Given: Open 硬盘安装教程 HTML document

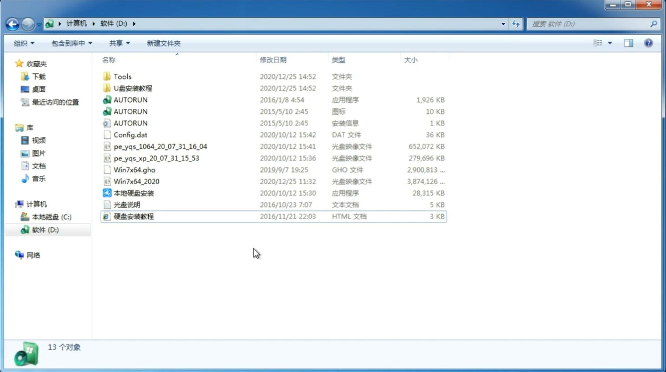Looking at the screenshot, I should 133,216.
